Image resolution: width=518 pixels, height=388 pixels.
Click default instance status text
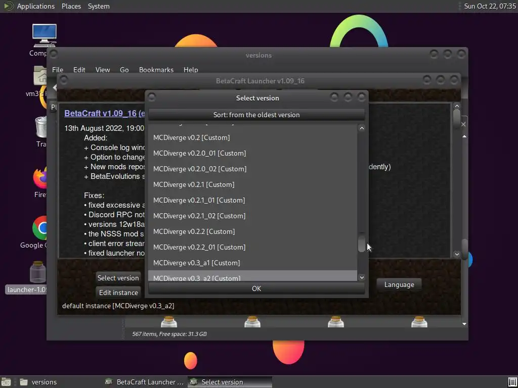(x=118, y=306)
